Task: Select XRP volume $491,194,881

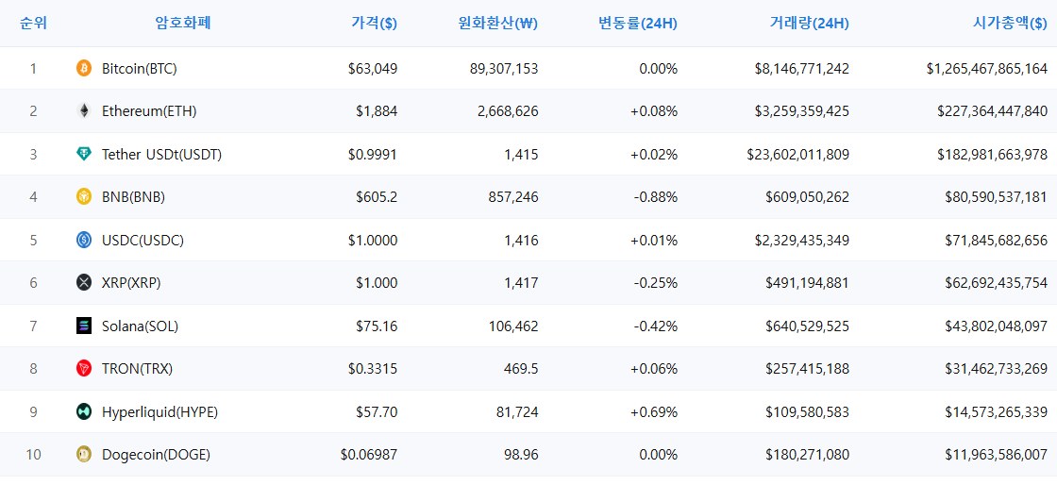Action: tap(808, 284)
